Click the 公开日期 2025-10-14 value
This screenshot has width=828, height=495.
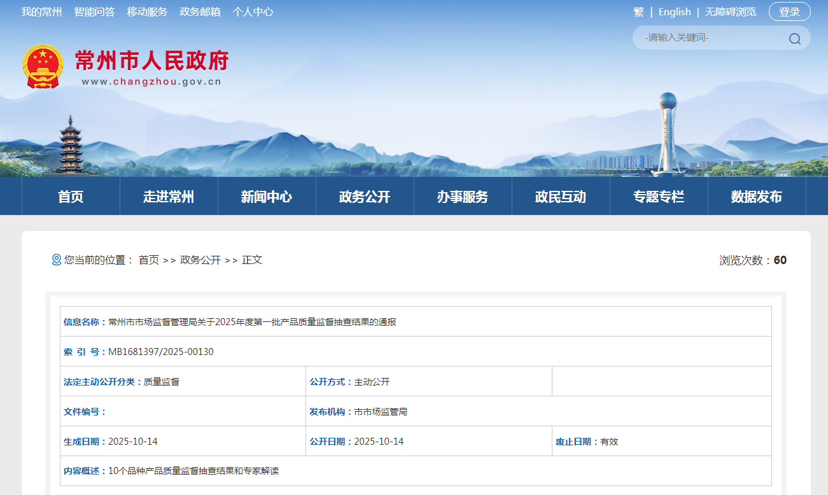tap(379, 442)
